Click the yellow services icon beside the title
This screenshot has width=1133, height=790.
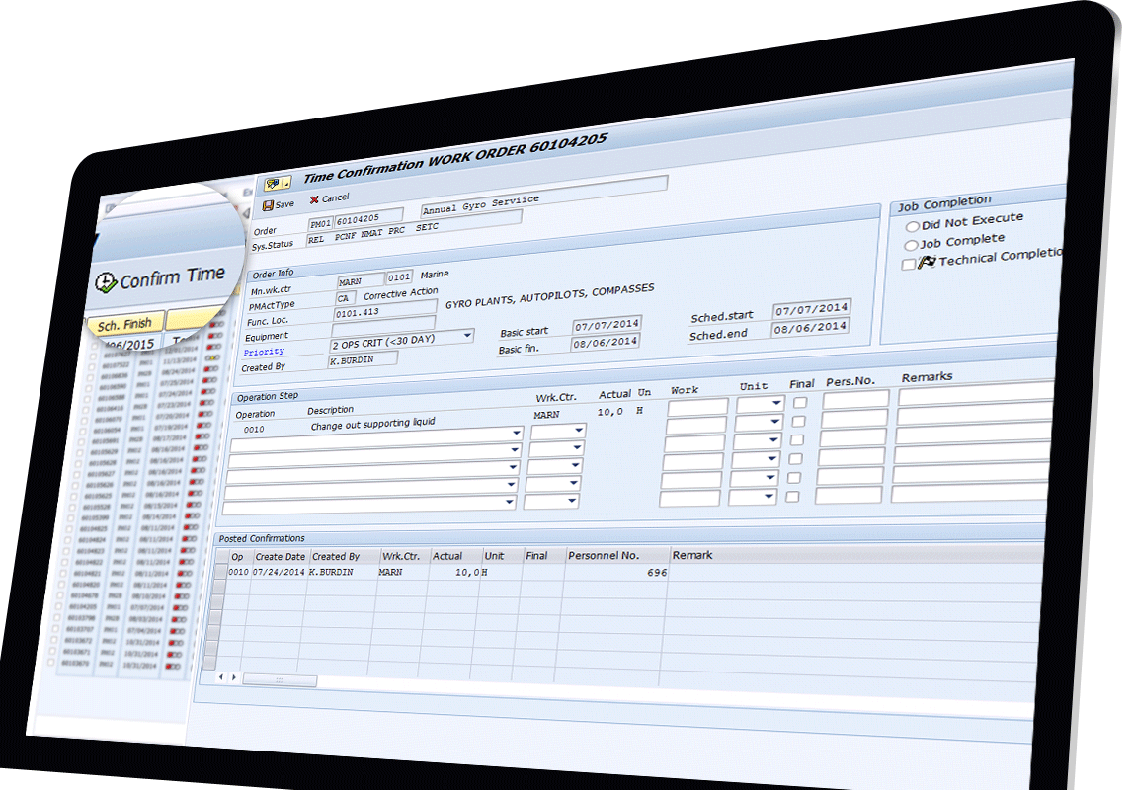click(276, 183)
